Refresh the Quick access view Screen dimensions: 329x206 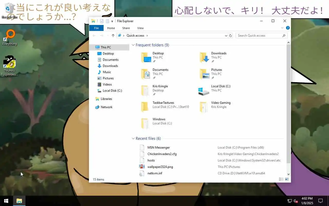click(231, 36)
